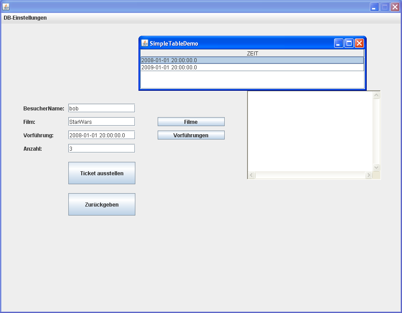402x313 pixels.
Task: Click the text area's scroll up arrow
Action: pos(376,95)
